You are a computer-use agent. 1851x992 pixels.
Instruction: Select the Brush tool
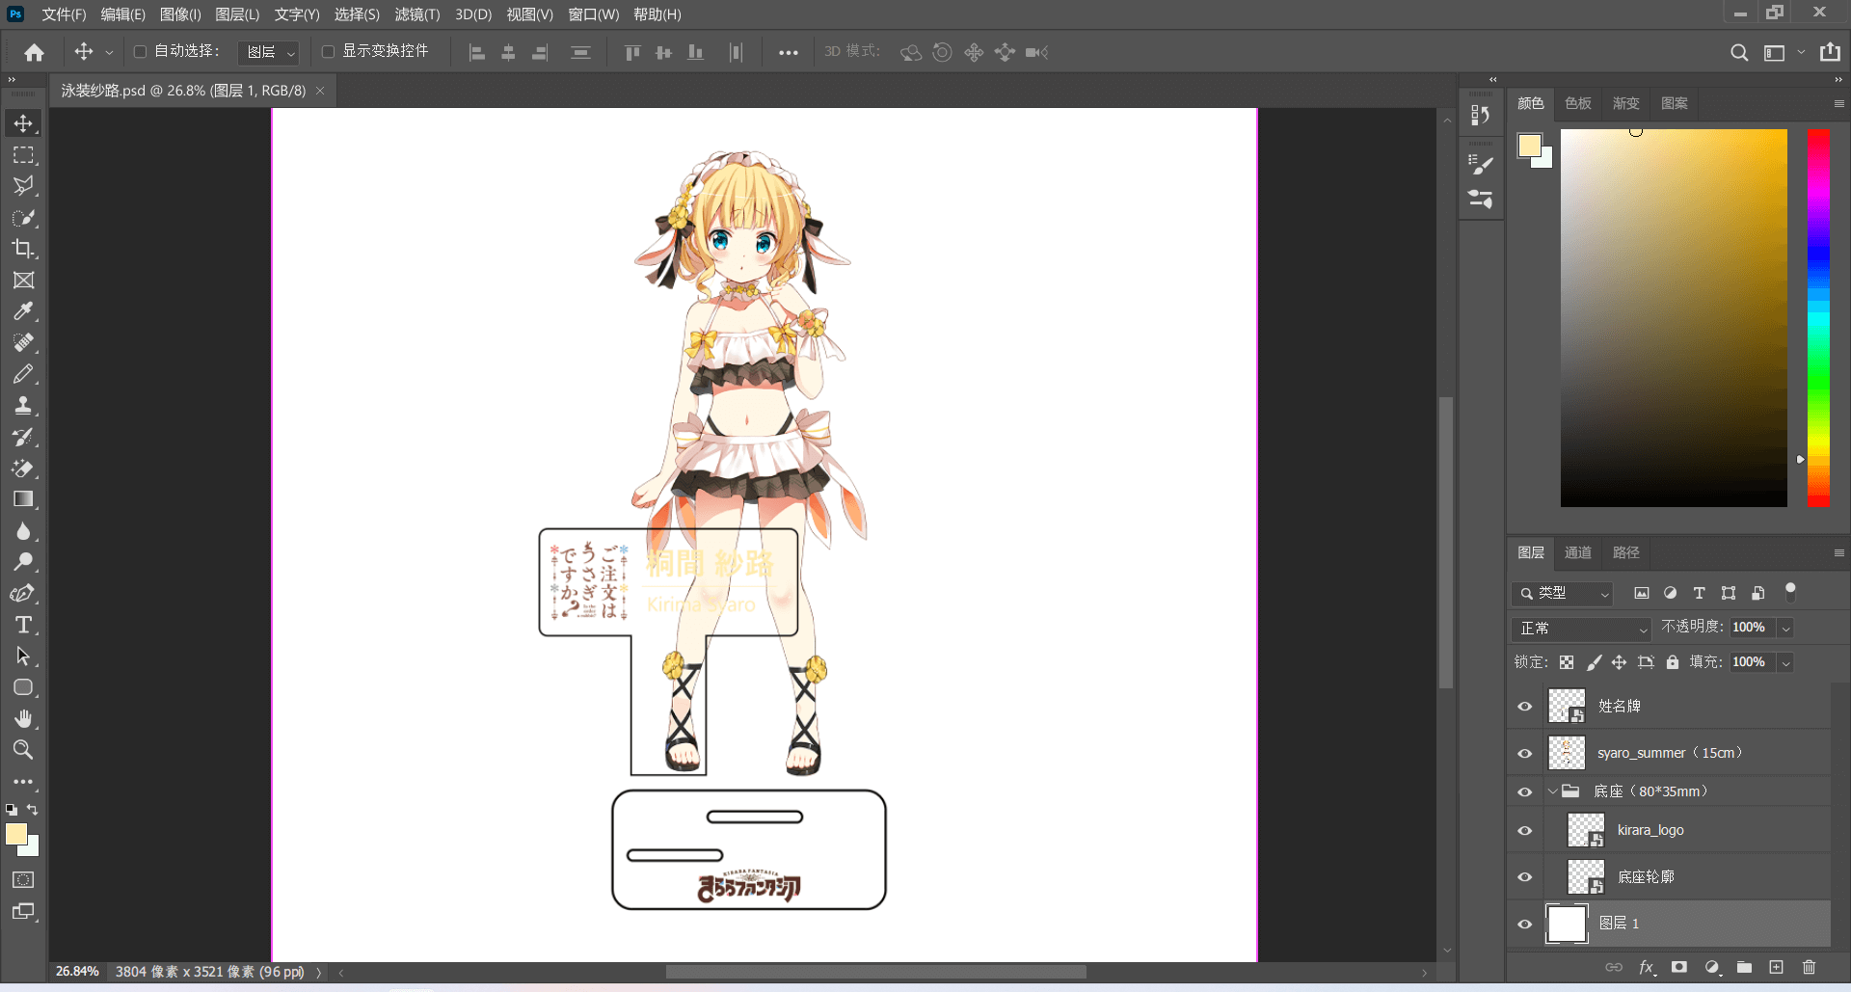(x=23, y=374)
